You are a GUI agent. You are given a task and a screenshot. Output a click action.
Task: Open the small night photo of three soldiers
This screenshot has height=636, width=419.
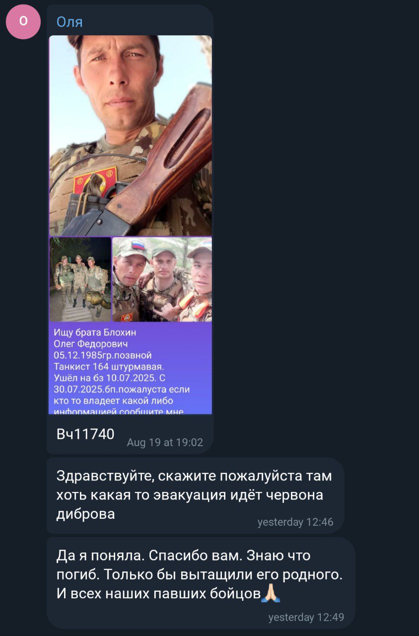pos(80,279)
